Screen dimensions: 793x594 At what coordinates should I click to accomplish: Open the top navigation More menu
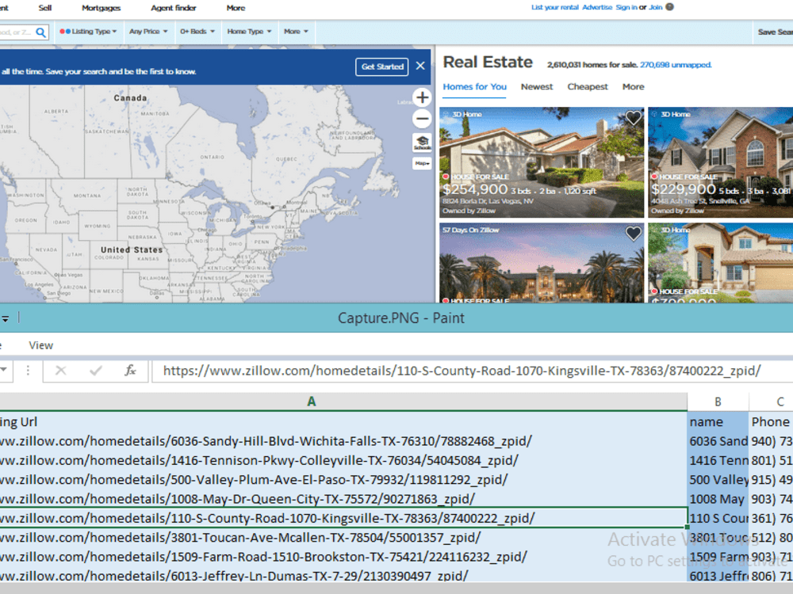coord(236,8)
